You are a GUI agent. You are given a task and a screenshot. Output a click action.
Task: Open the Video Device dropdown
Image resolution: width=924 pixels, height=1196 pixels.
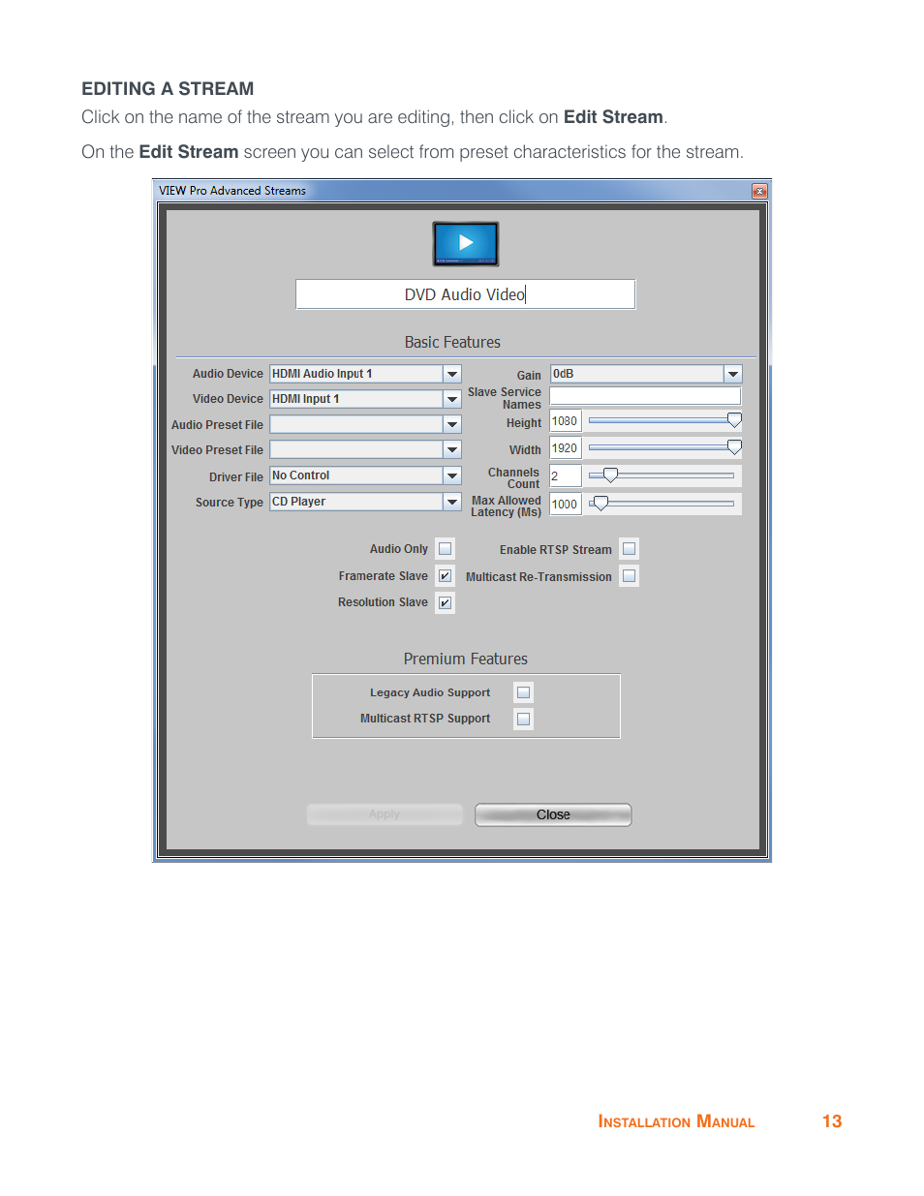(452, 399)
